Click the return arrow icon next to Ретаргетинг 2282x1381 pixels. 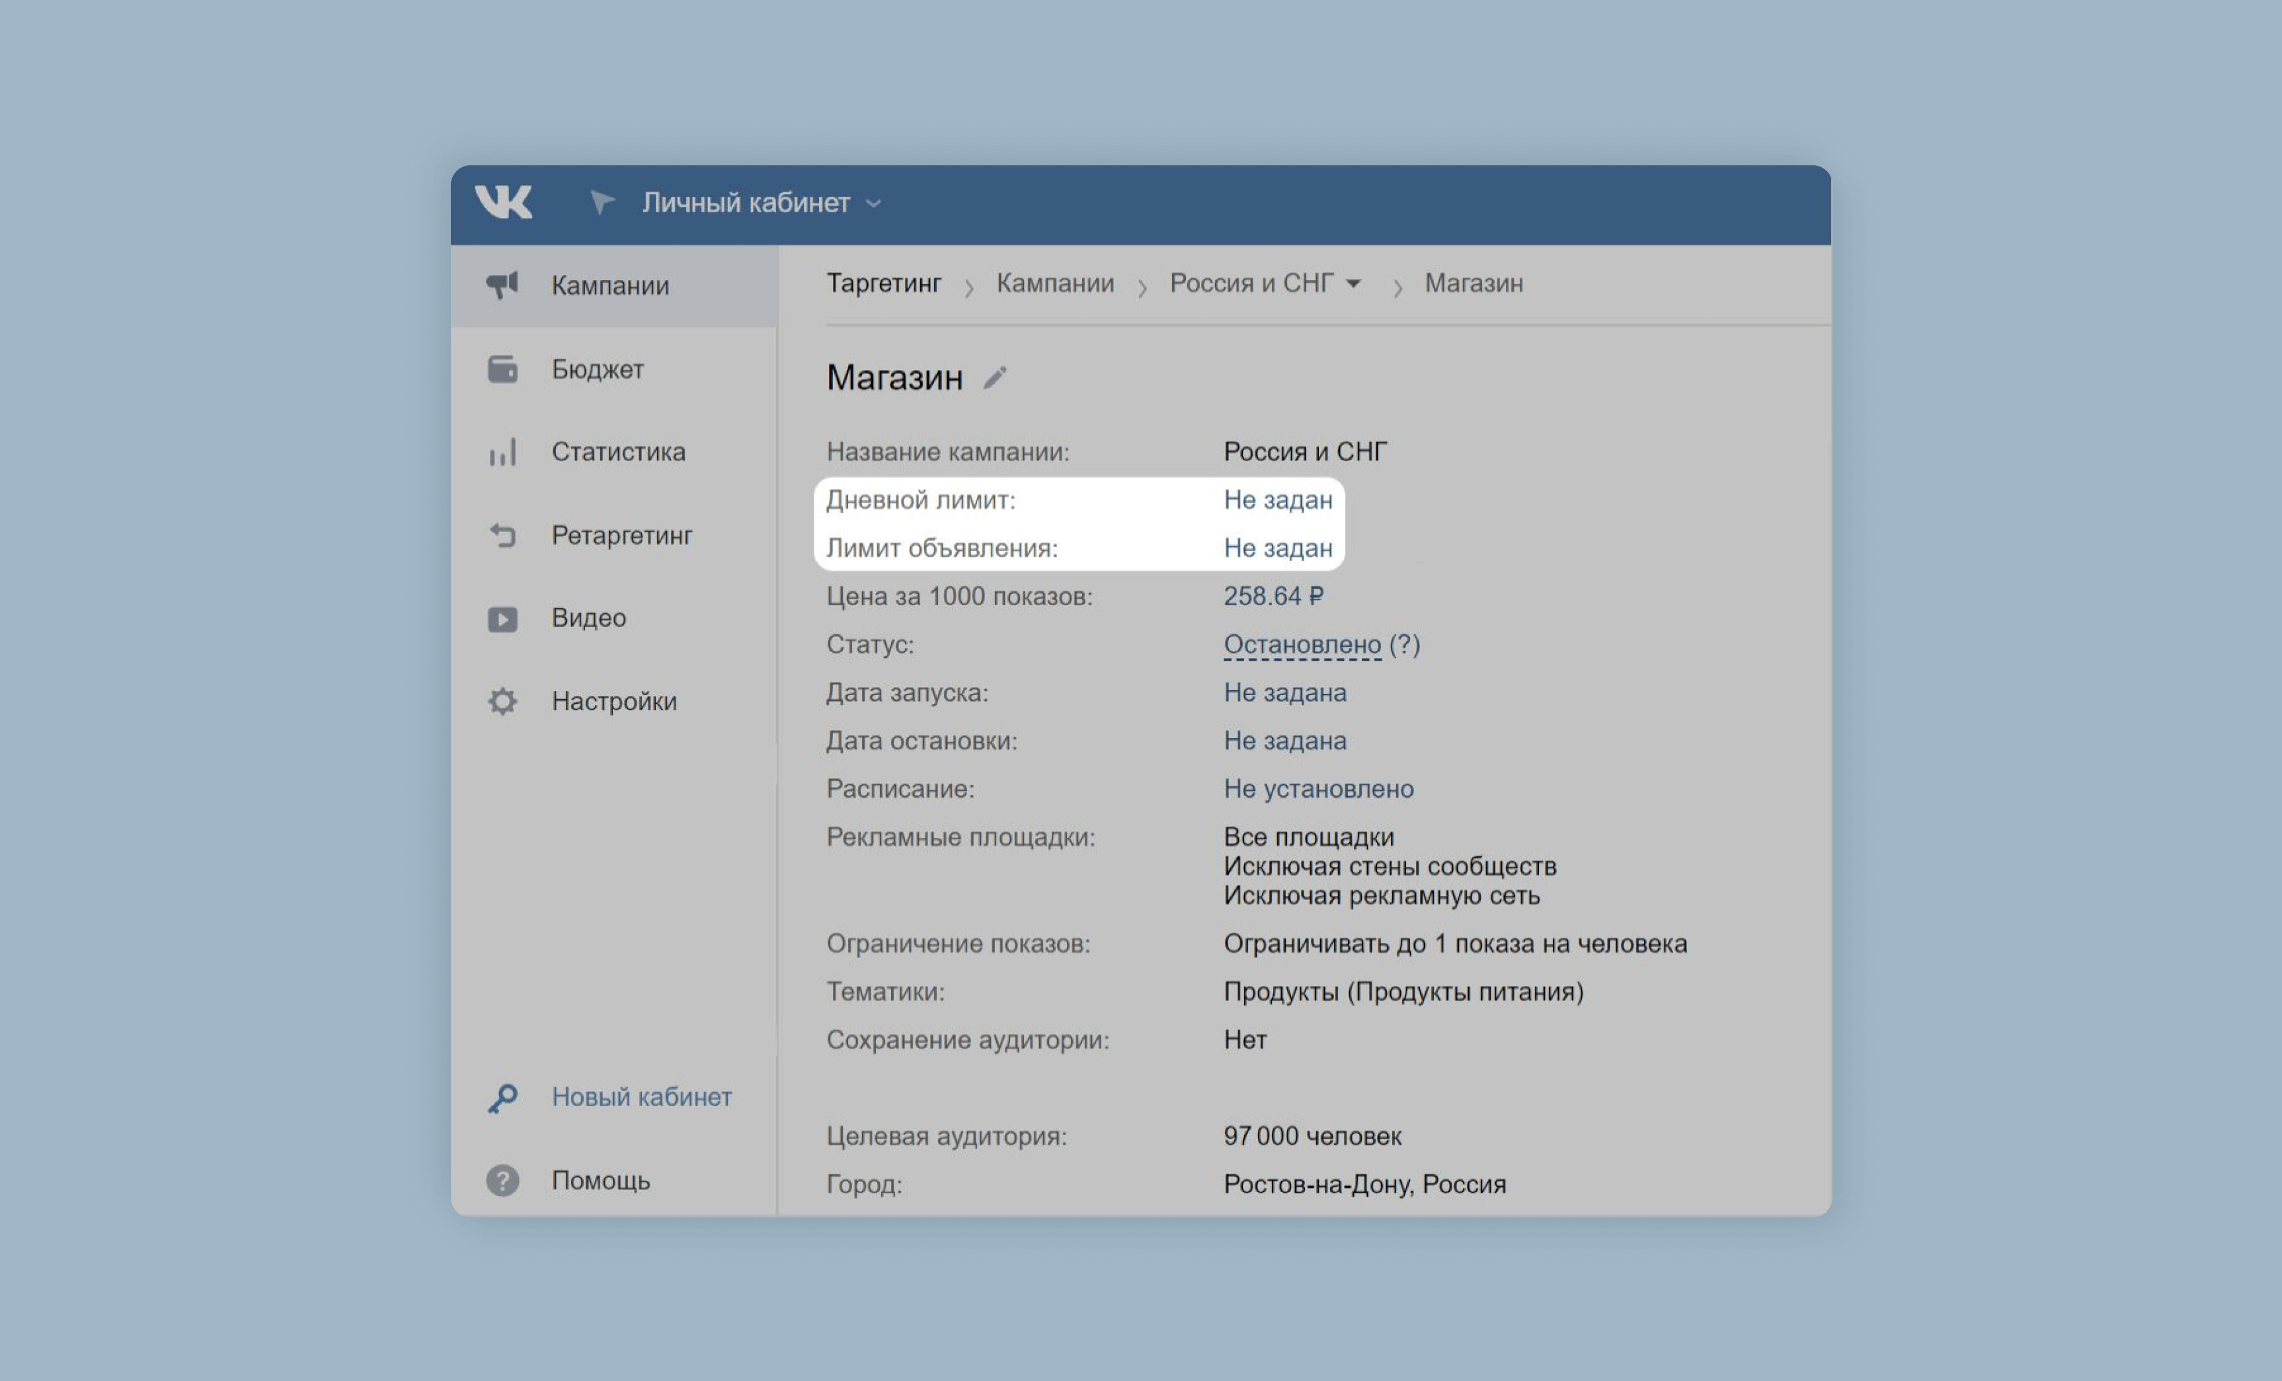click(x=502, y=535)
